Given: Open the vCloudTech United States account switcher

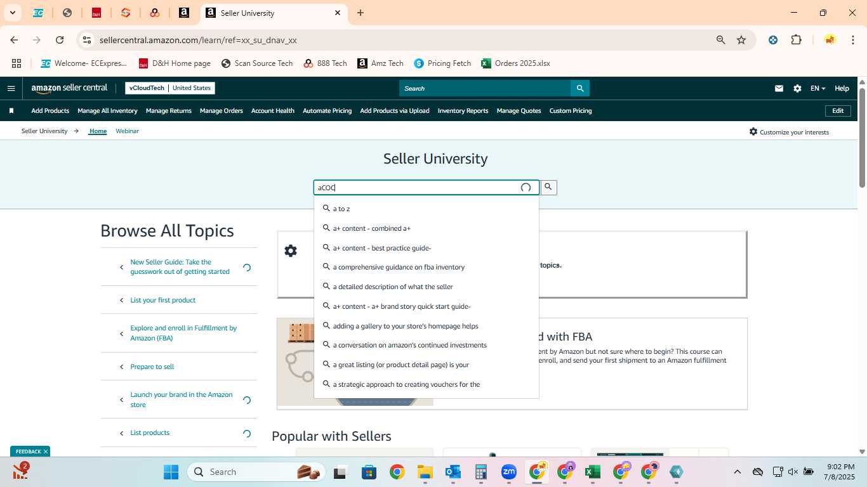Looking at the screenshot, I should coord(170,88).
